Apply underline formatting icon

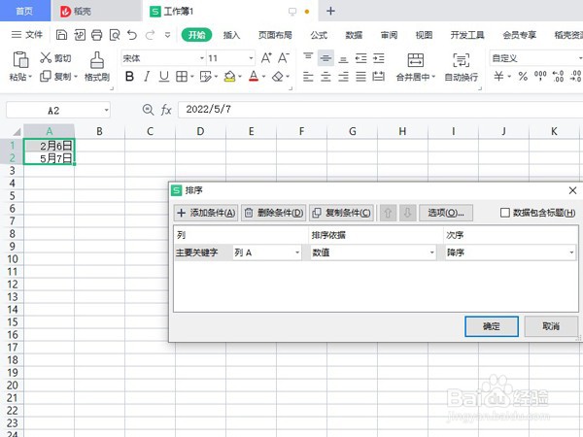coord(164,77)
